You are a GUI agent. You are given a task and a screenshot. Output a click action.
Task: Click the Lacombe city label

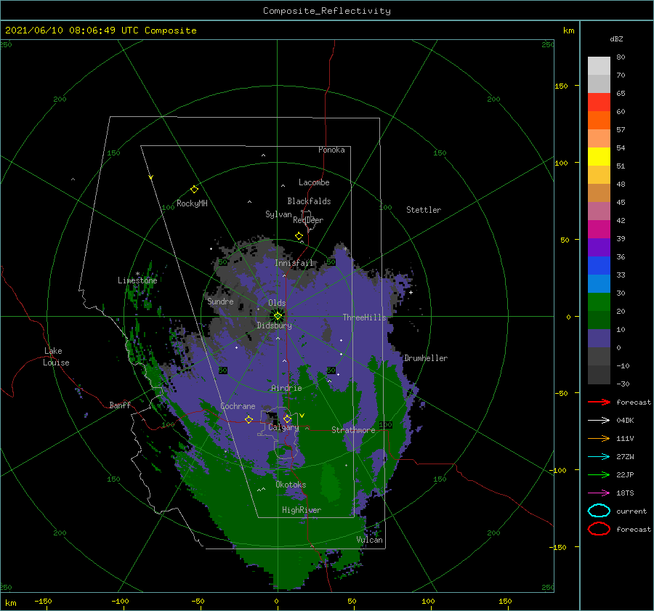[x=314, y=182]
